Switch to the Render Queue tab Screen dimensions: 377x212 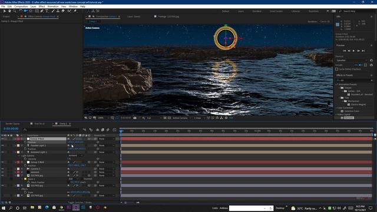12,124
